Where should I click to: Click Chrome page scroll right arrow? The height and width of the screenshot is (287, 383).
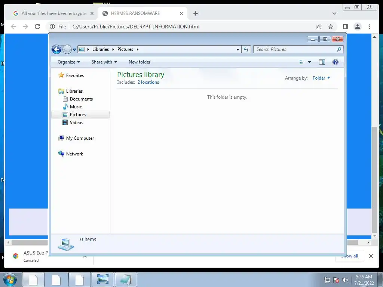[368, 242]
